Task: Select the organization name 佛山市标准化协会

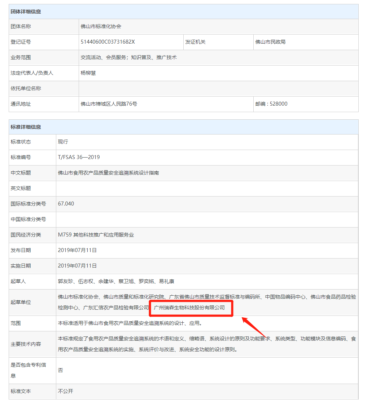Action: coord(101,27)
